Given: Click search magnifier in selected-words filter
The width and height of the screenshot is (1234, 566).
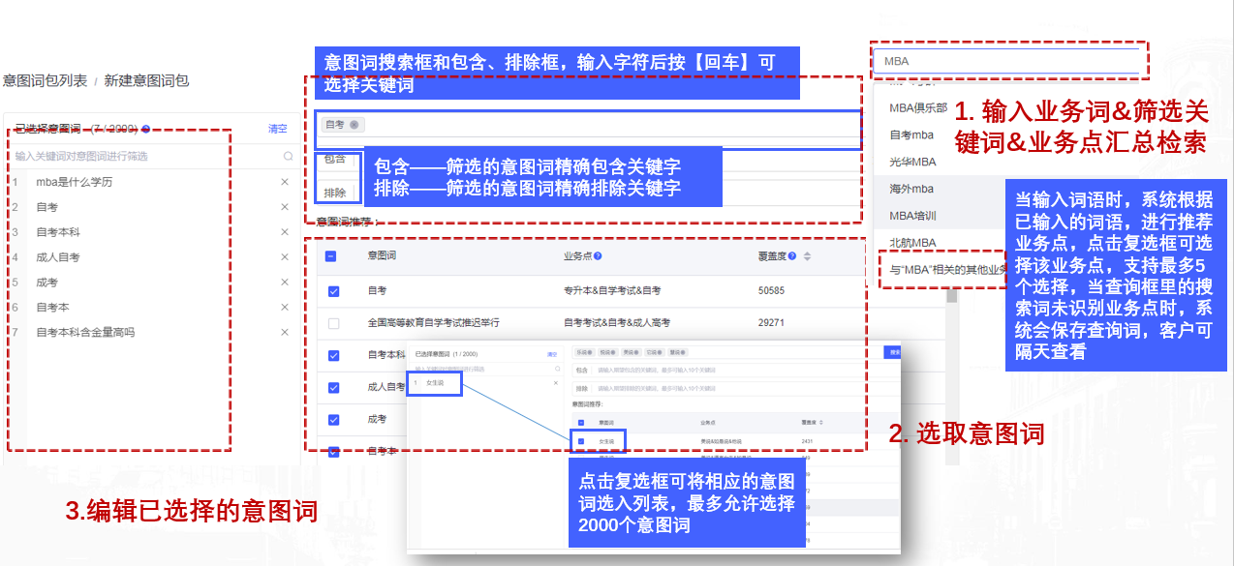Looking at the screenshot, I should (288, 156).
